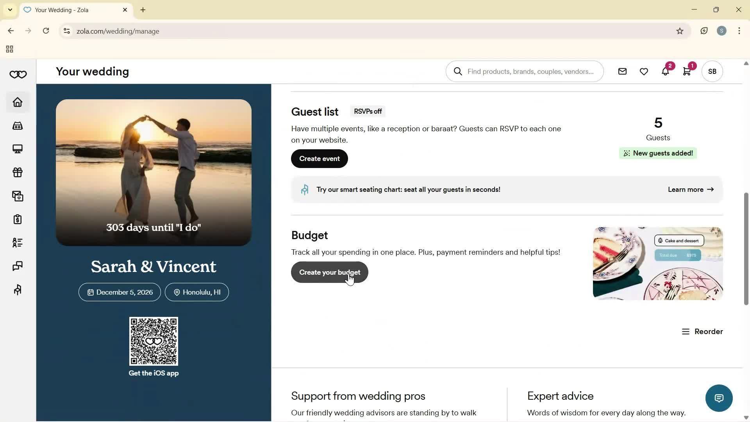Select the Guest list icon in sidebar
This screenshot has height=422, width=750.
(18, 243)
